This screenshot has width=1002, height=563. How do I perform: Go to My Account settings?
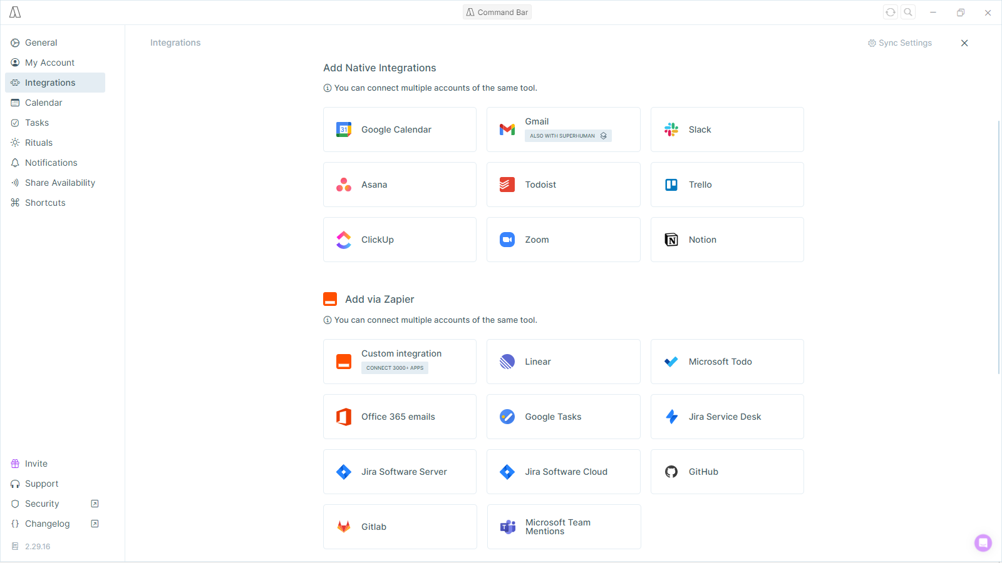(x=55, y=63)
